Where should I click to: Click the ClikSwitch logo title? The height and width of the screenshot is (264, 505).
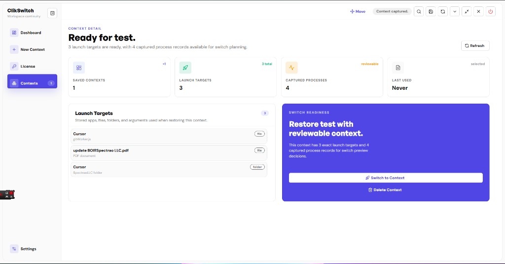pos(20,10)
